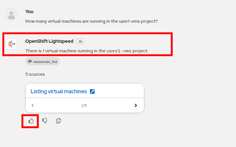The image size is (236, 147).
Task: Click the AI badge label
Action: click(x=80, y=41)
